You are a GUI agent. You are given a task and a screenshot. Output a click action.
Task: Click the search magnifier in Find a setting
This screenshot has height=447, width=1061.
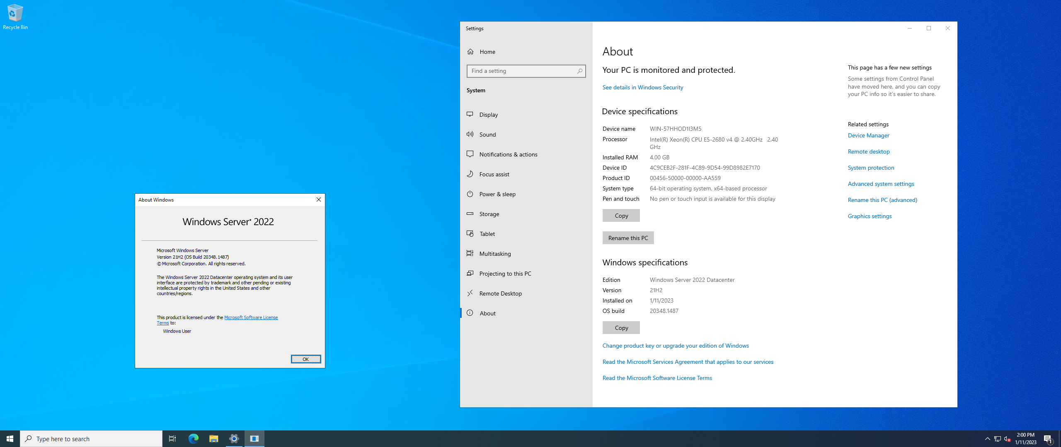(579, 71)
